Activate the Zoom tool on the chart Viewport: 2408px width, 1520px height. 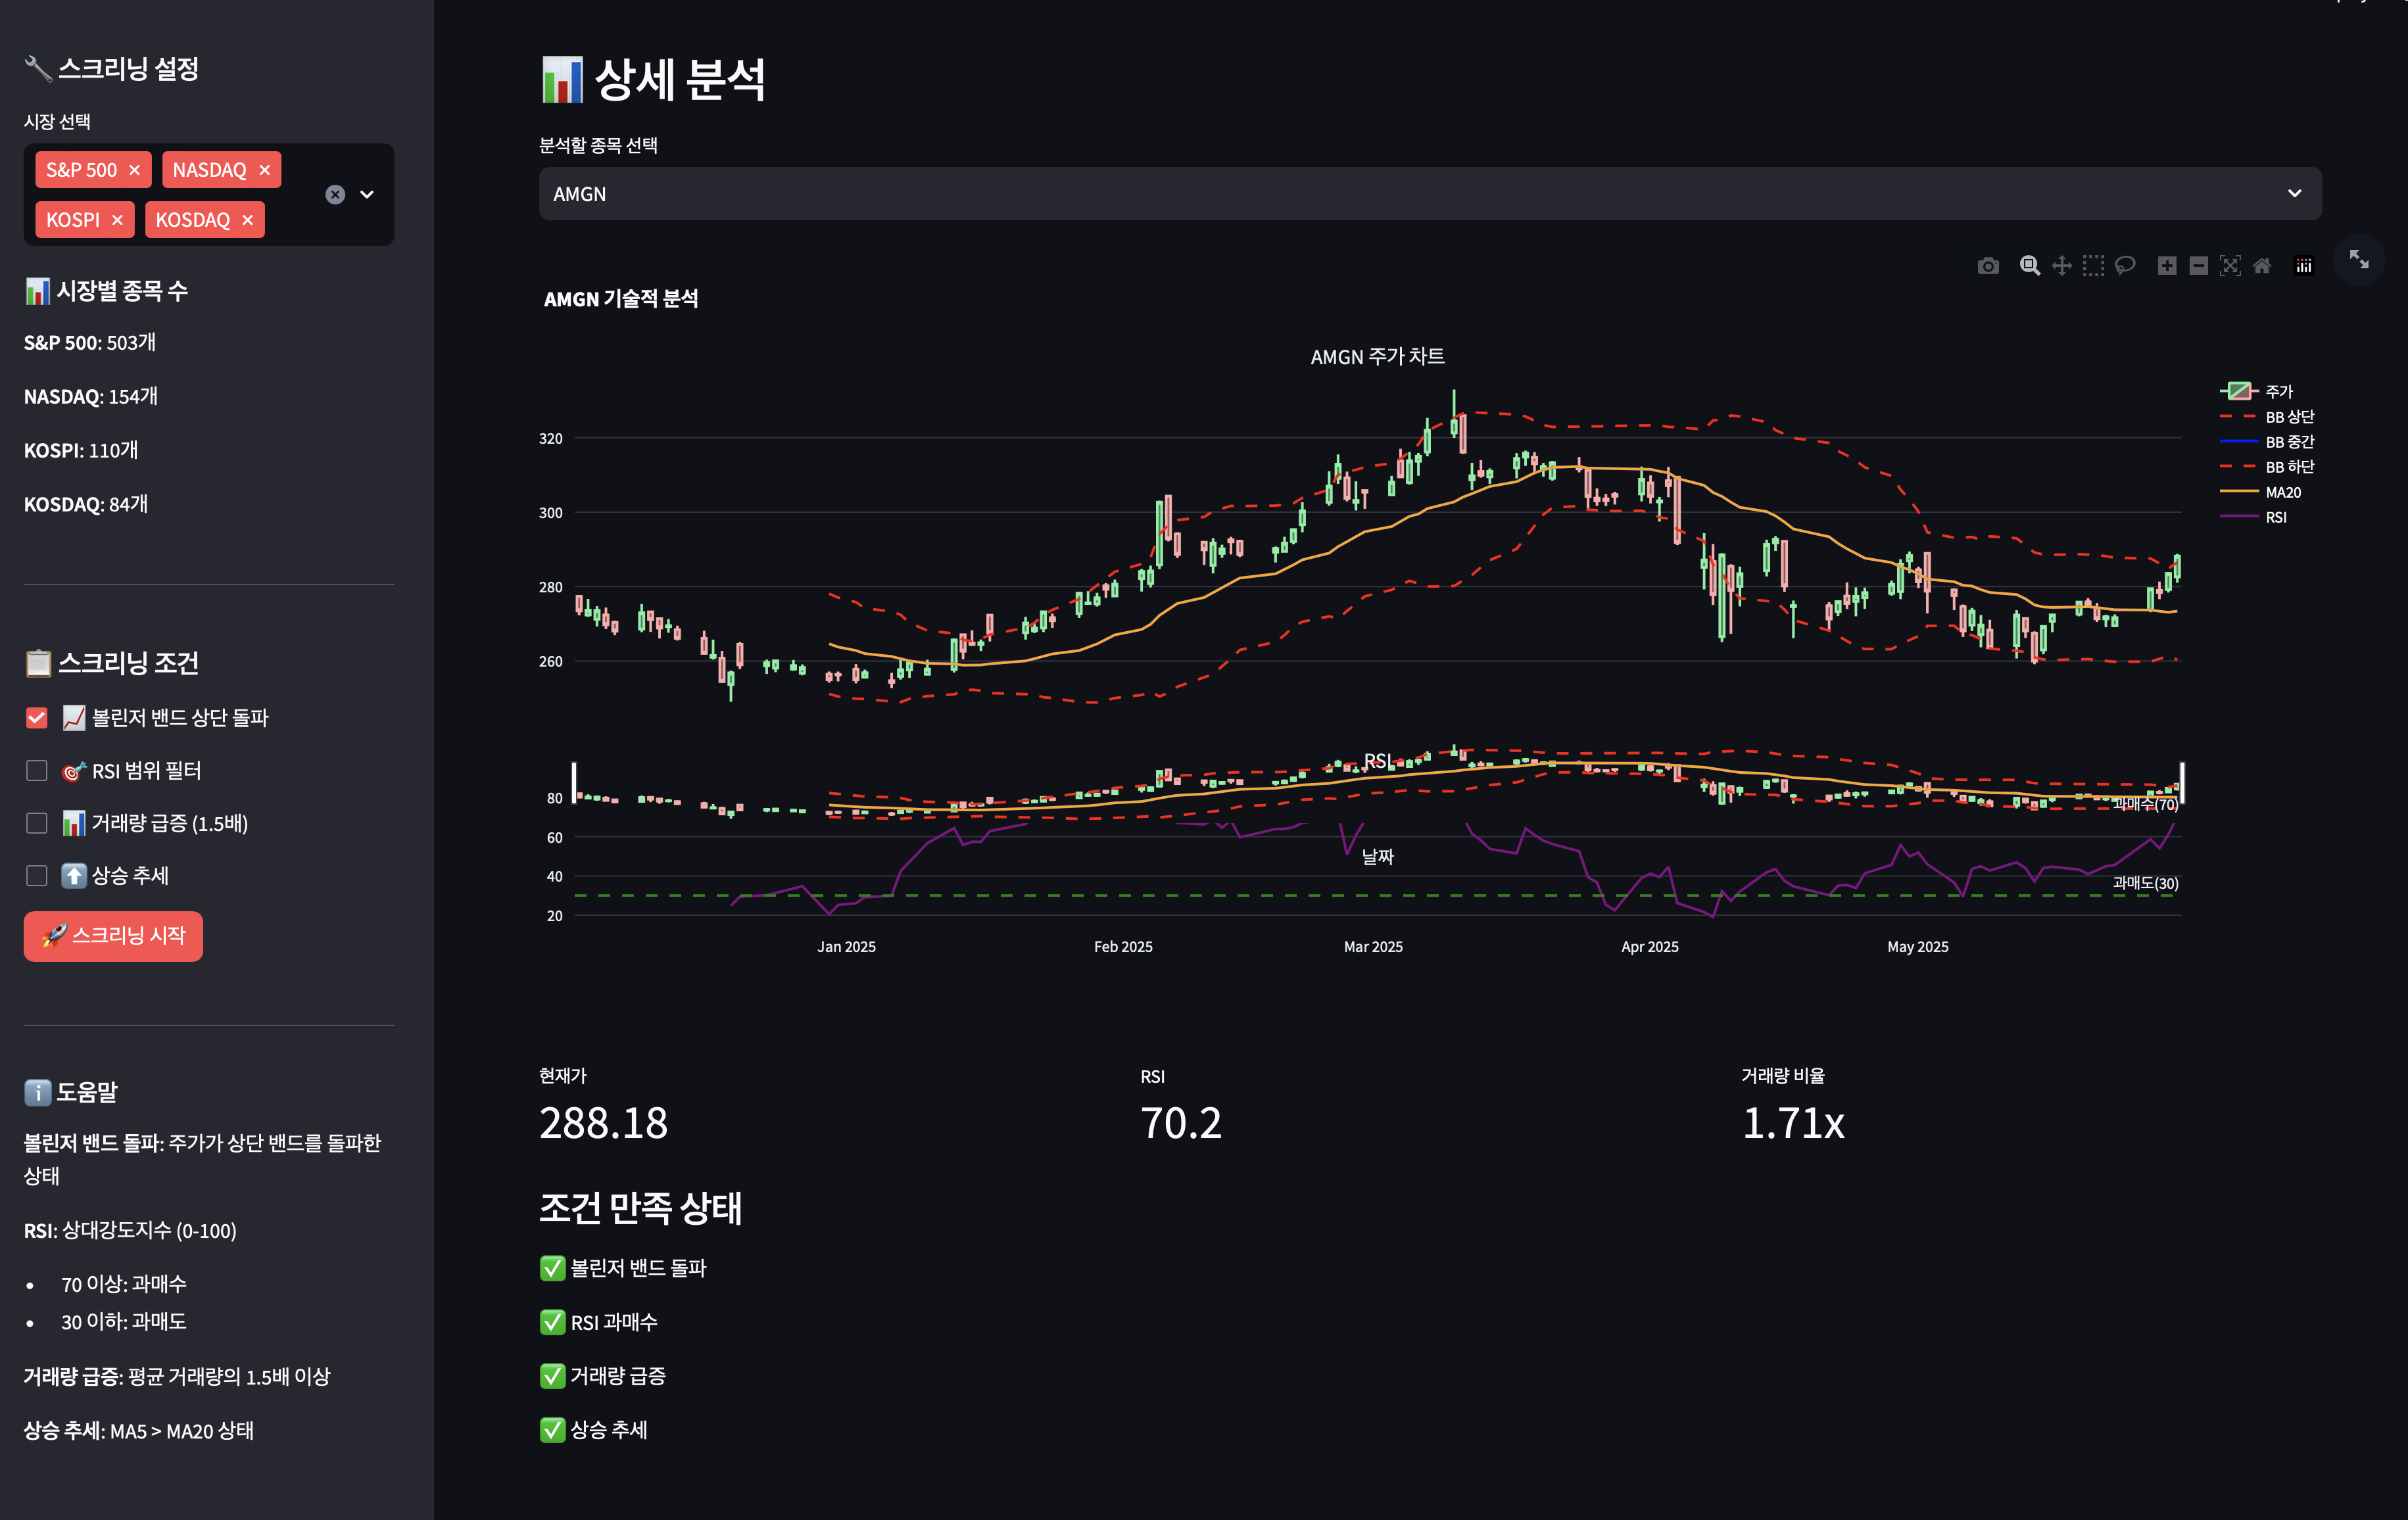click(2030, 266)
